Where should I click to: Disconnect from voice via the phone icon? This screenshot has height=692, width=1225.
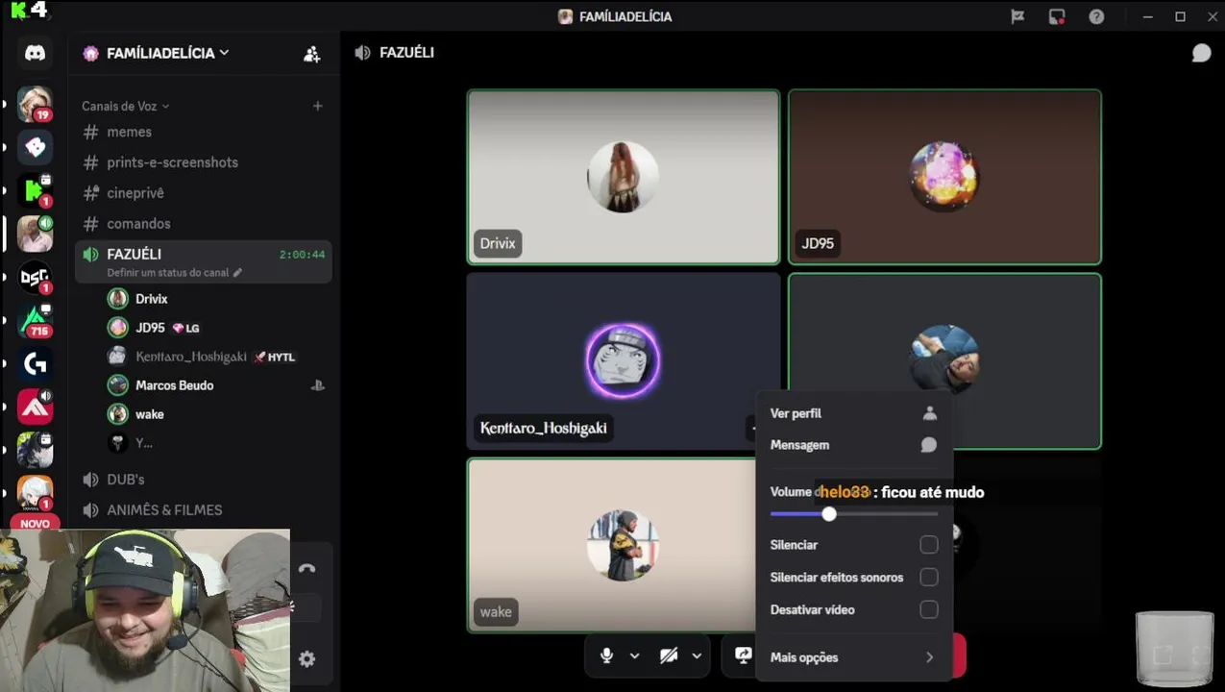pyautogui.click(x=306, y=568)
